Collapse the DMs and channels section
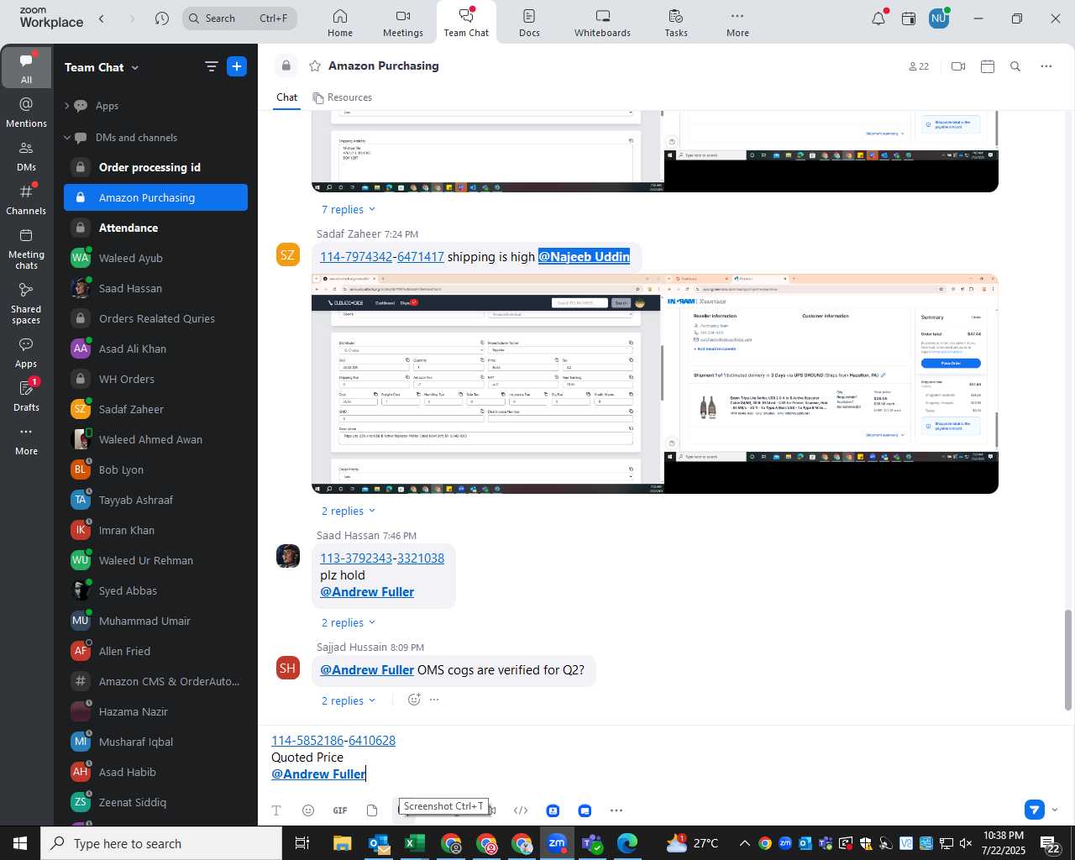 (67, 138)
